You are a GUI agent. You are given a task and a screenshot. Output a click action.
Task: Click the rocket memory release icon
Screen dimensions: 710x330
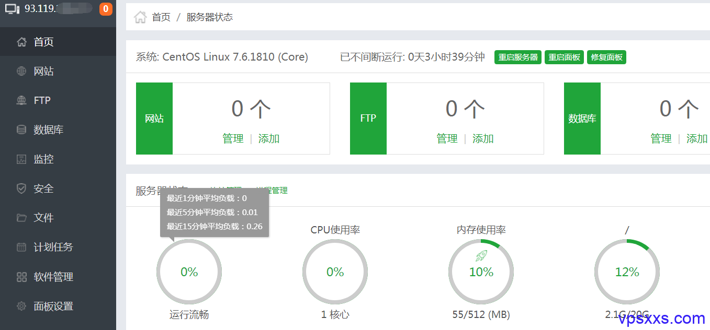[x=481, y=255]
